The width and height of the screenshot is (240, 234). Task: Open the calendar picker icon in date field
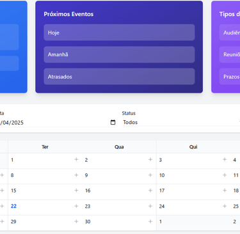tap(113, 122)
